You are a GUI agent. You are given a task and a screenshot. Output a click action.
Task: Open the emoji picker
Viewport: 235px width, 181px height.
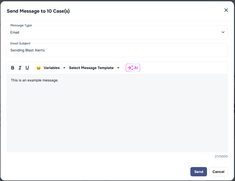[38, 67]
